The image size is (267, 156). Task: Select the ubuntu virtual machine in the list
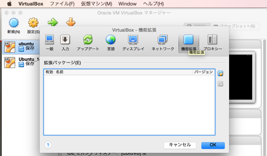click(x=21, y=47)
